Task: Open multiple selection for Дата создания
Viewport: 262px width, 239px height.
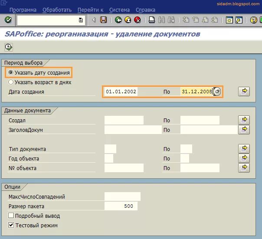Action: tap(244, 92)
